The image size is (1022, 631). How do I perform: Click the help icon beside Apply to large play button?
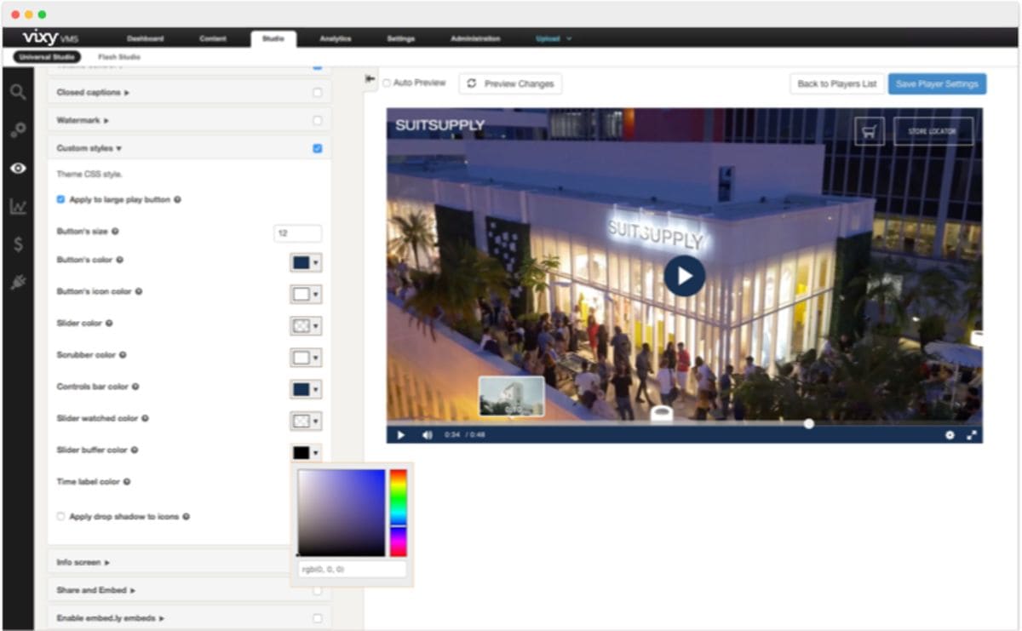[177, 199]
